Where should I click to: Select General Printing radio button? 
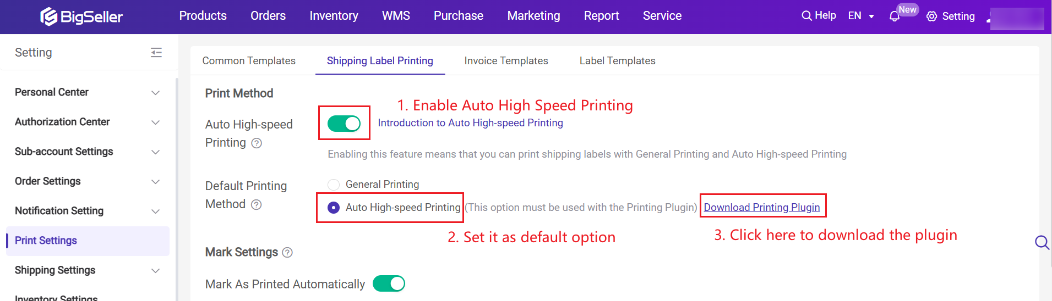click(x=334, y=185)
